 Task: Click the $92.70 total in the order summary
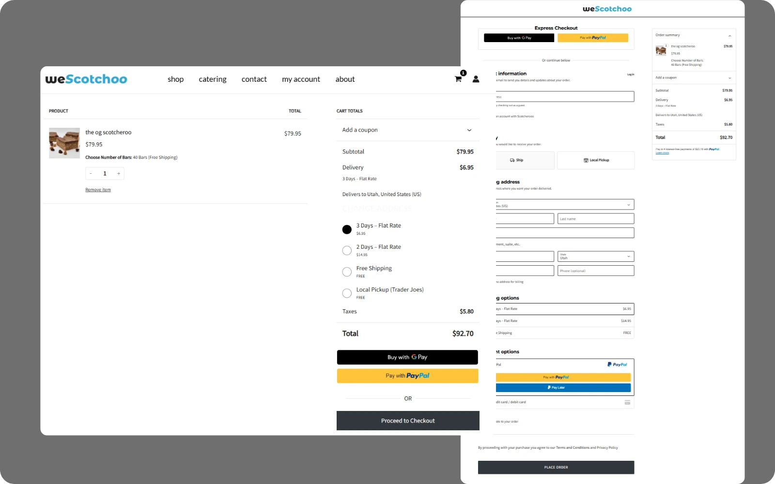coord(726,137)
